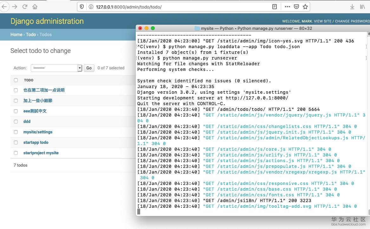
Task: Click the tooltag-add.svg log line in Terminal
Action: 247,206
